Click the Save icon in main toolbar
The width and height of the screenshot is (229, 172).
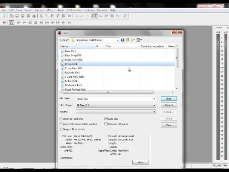coord(17,16)
